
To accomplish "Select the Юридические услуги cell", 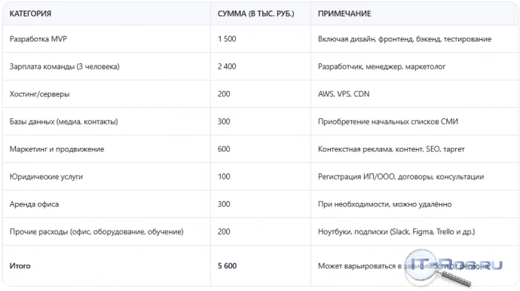I will pyautogui.click(x=46, y=176).
